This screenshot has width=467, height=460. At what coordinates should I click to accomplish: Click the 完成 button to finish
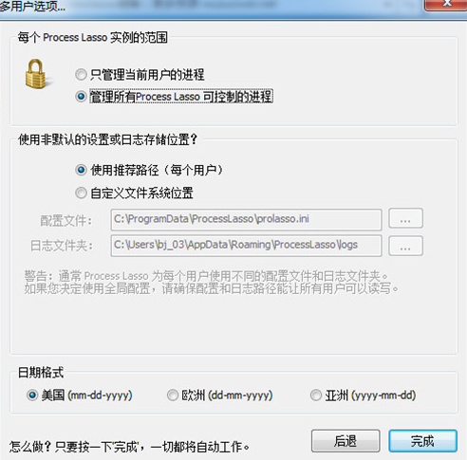pos(423,441)
